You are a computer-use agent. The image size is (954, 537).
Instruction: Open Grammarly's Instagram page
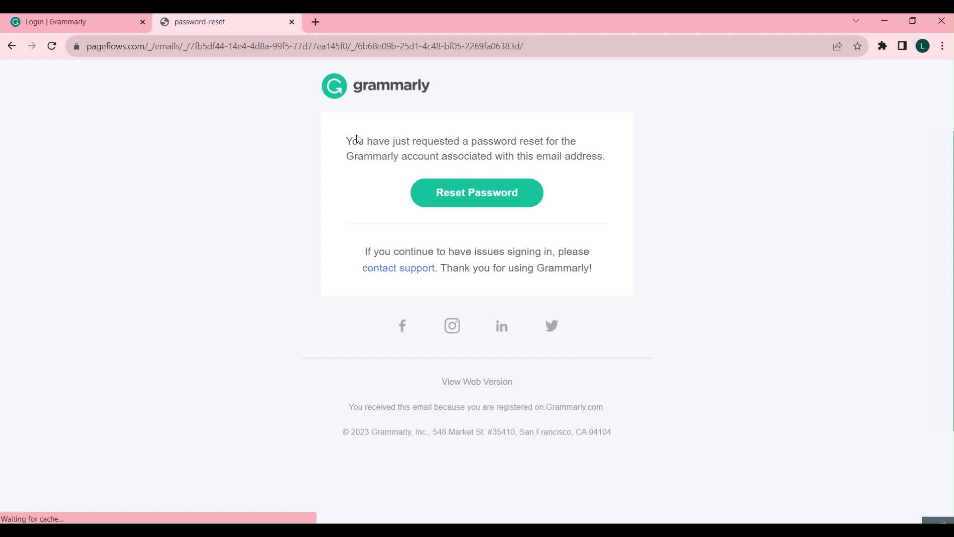tap(452, 326)
